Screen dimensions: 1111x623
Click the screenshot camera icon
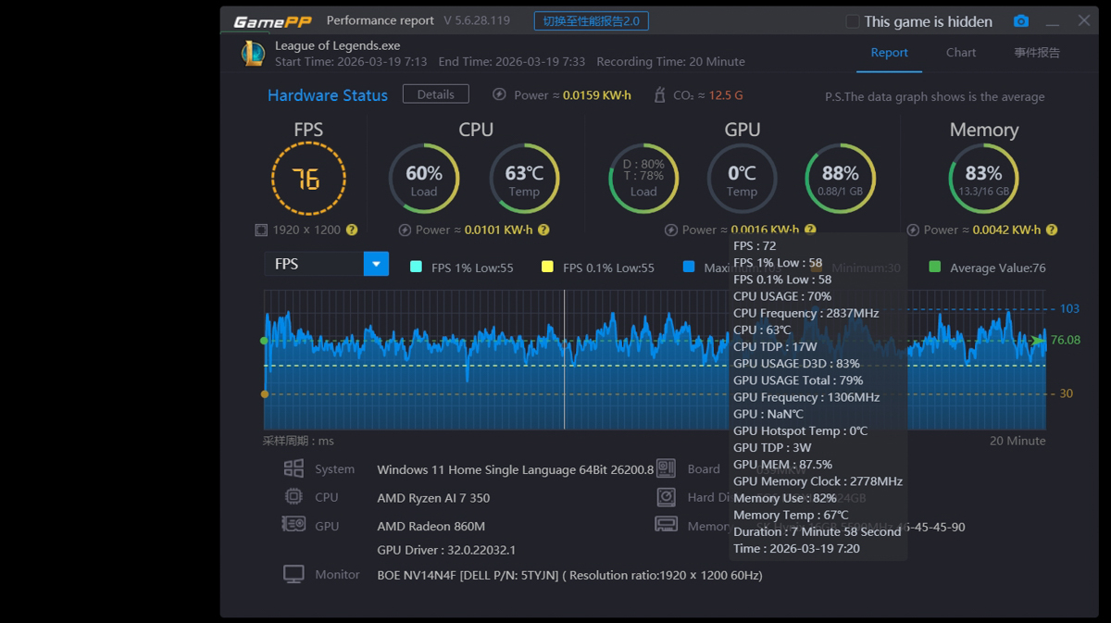(1020, 21)
